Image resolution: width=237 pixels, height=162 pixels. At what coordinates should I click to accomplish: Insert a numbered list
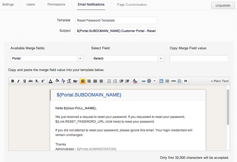pos(115,81)
